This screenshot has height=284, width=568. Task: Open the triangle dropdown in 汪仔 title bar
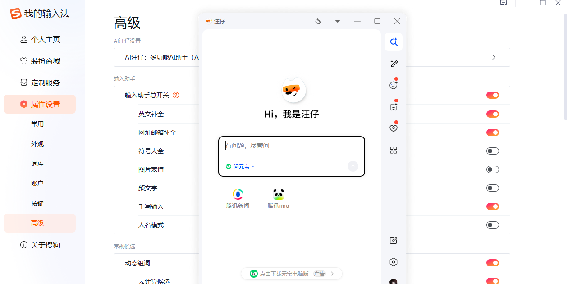(338, 21)
